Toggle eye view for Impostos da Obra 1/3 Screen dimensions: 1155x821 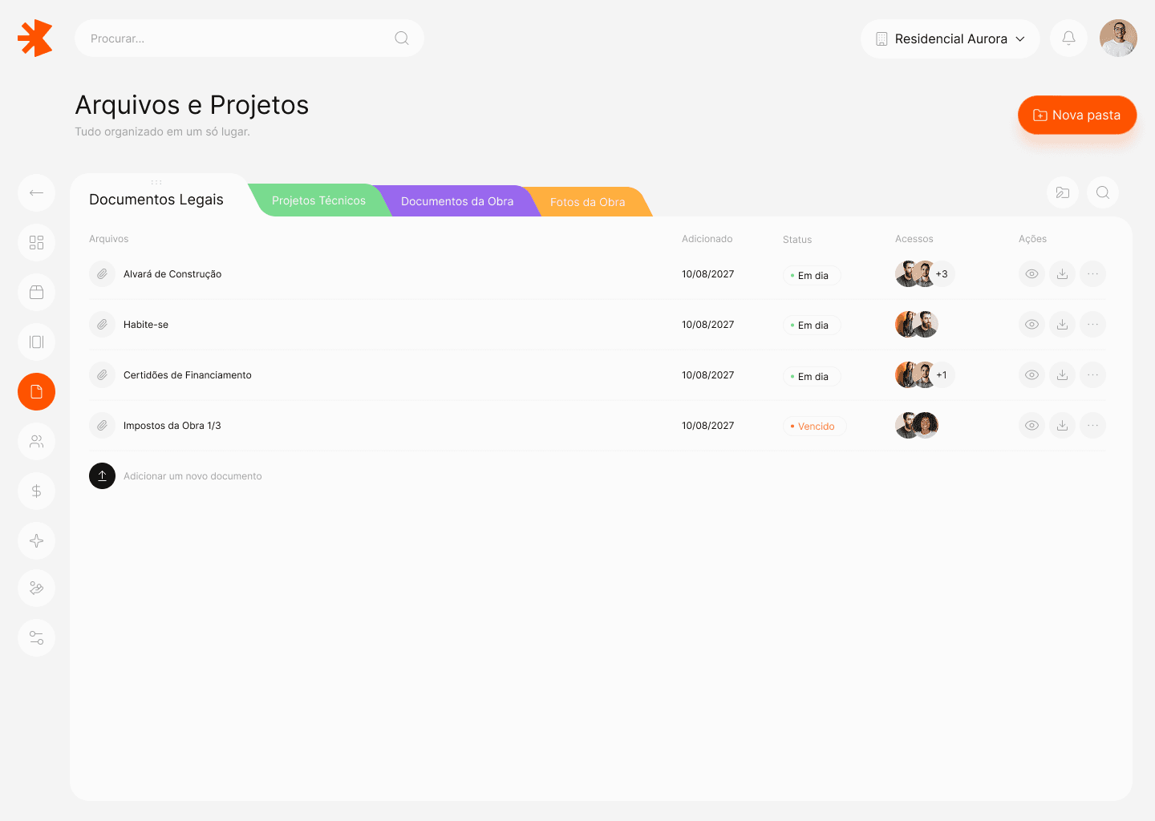[1031, 426]
